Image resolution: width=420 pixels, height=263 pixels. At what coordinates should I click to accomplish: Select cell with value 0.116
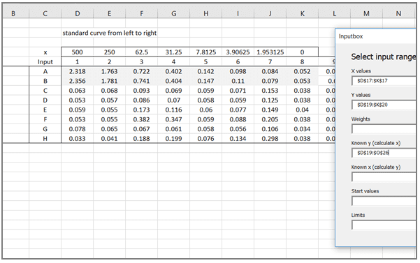[x=173, y=110]
